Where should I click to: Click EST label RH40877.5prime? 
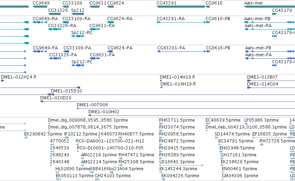[x=136, y=134]
